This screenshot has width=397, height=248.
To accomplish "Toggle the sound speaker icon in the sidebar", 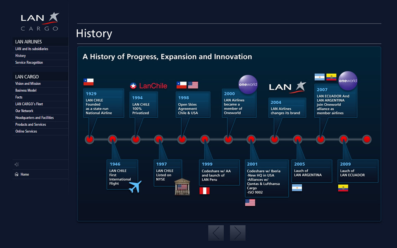I will pos(17,165).
